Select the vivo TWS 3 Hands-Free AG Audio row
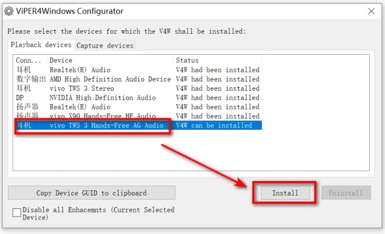The image size is (385, 234). 138,125
